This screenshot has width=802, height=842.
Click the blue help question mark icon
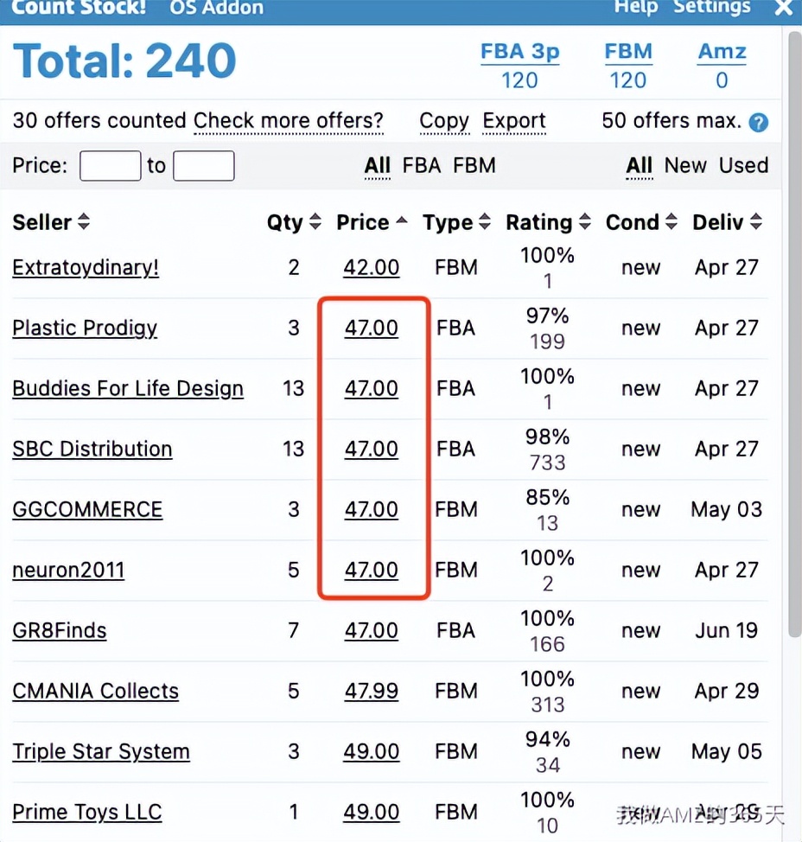(x=758, y=122)
